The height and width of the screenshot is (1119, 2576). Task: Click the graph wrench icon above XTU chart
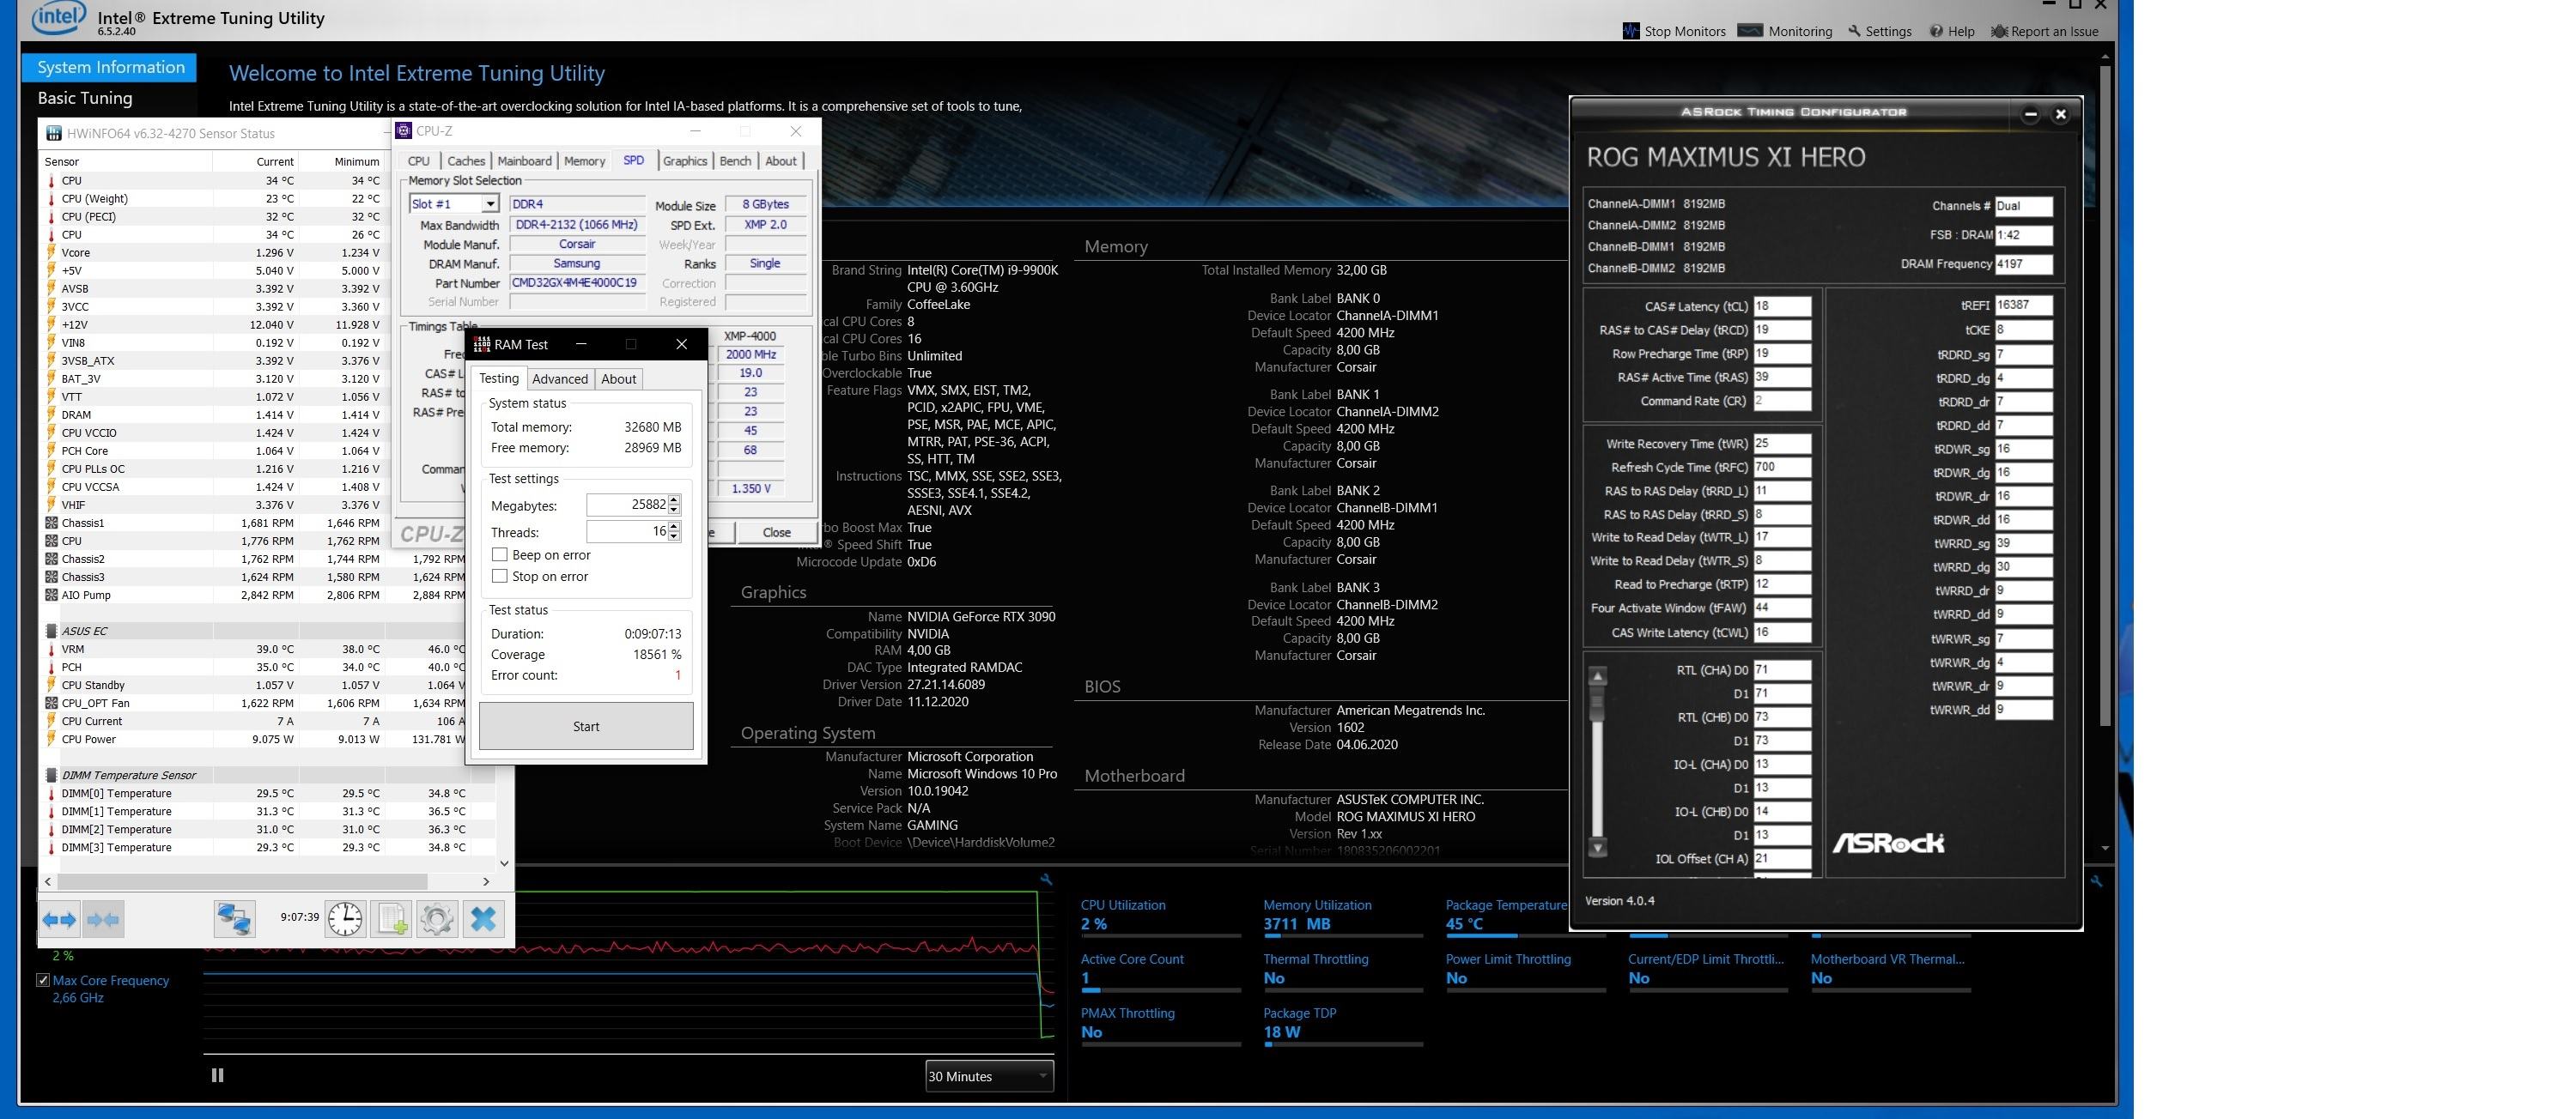(x=1046, y=880)
